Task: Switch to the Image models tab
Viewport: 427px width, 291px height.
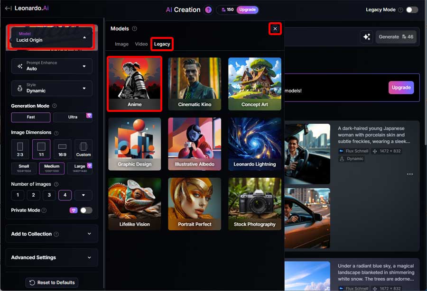Action: [x=121, y=44]
